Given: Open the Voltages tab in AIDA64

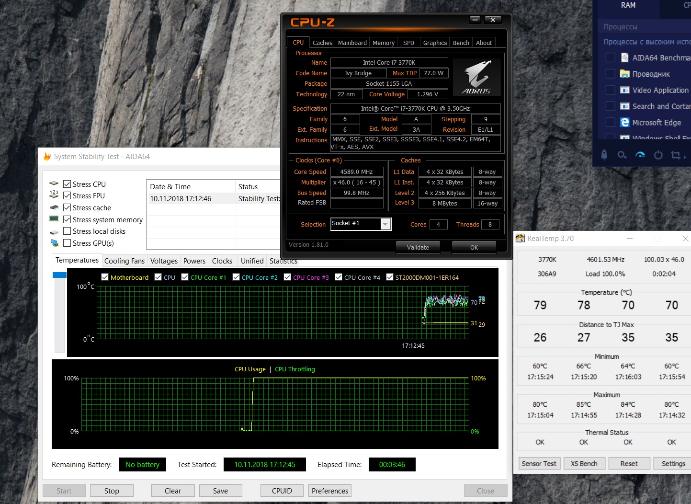Looking at the screenshot, I should [164, 261].
